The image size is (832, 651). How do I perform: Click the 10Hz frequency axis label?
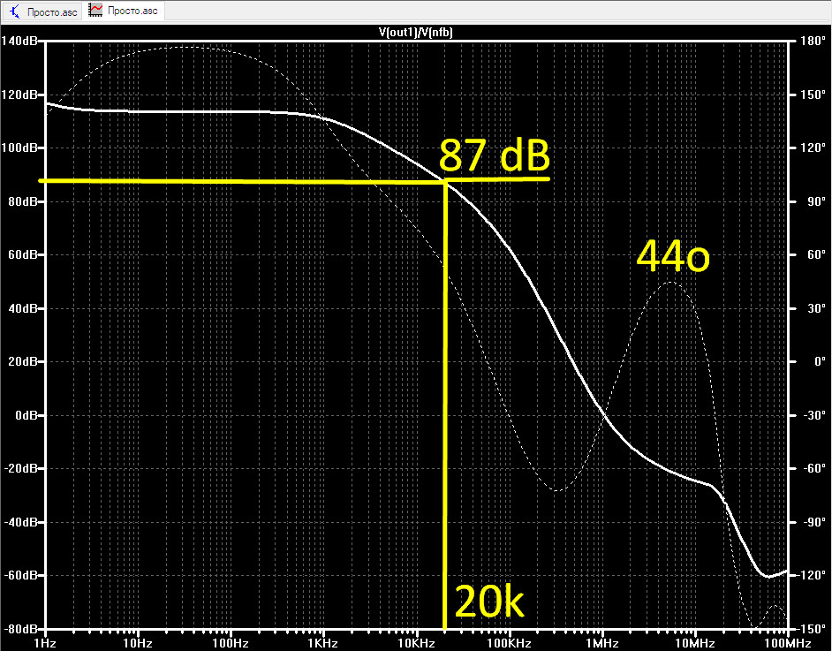point(138,644)
